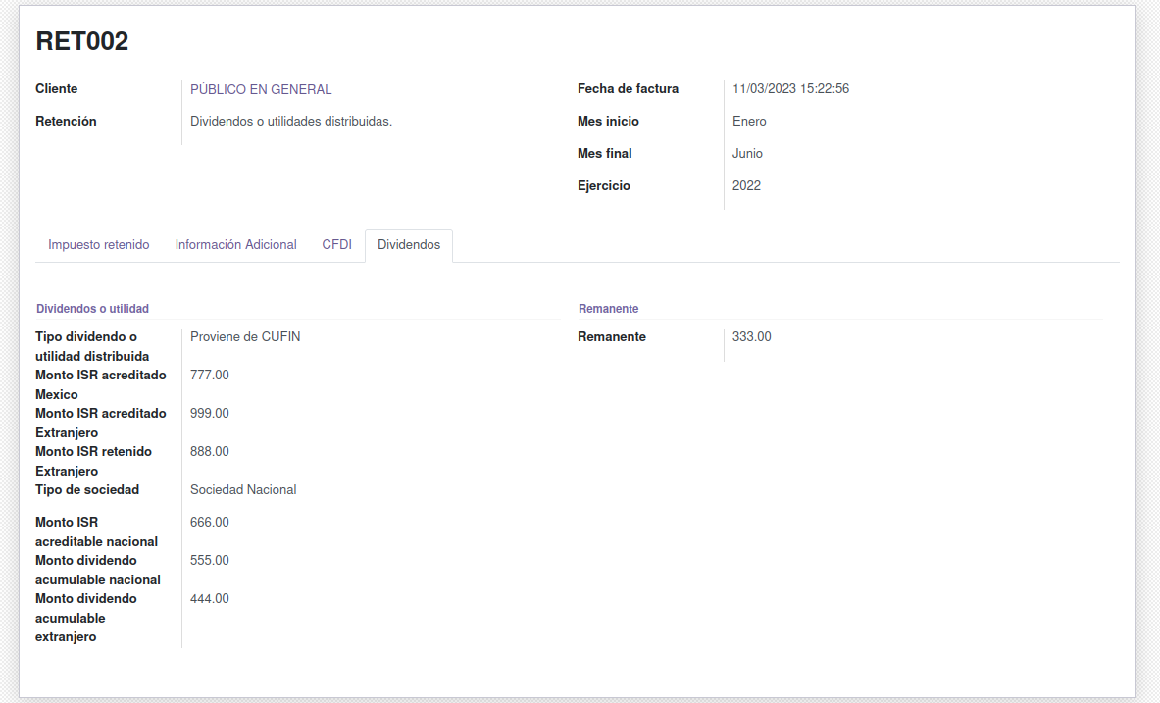Image resolution: width=1160 pixels, height=703 pixels.
Task: Click the 444.00 dividendo acumulable extranjero amount
Action: pyautogui.click(x=209, y=599)
